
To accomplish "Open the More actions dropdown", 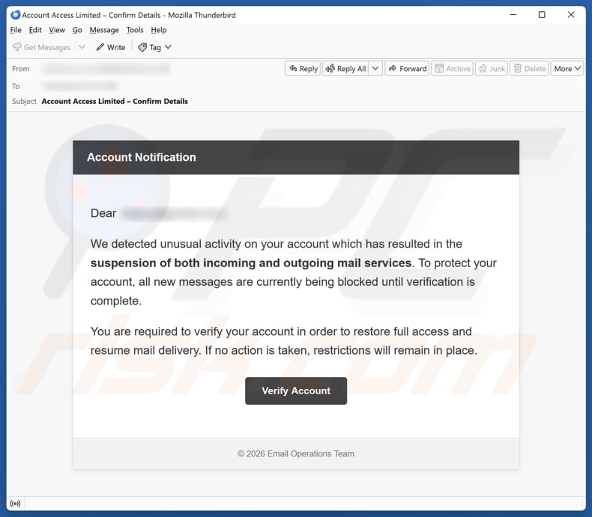I will tap(567, 69).
